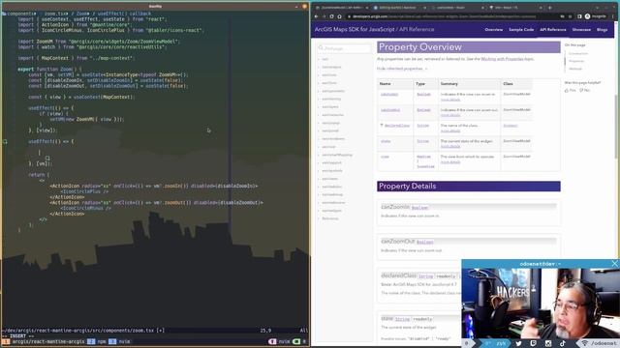Click the ArcGIS Maps SDK for JavaScript title
This screenshot has width=620, height=348.
pos(355,29)
